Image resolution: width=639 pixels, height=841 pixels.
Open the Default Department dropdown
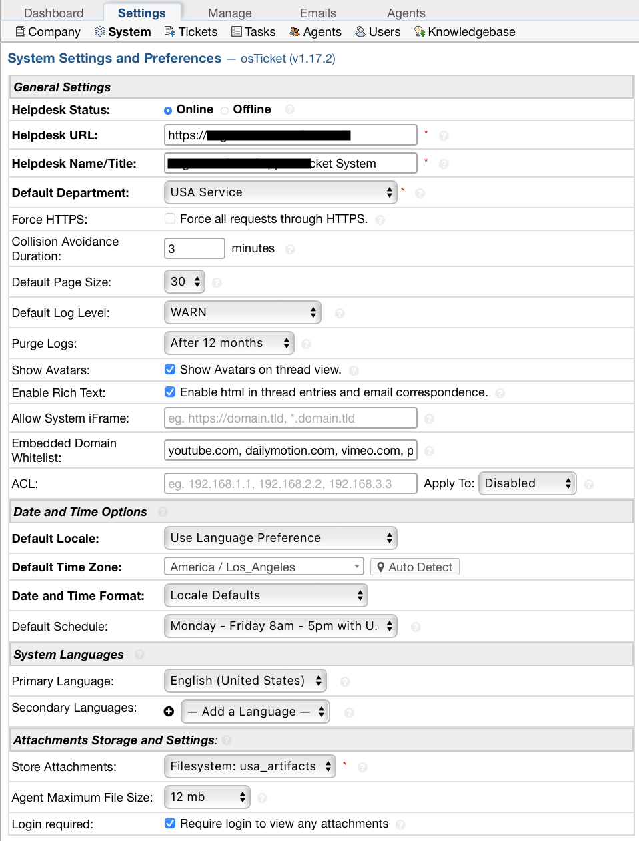coord(281,192)
